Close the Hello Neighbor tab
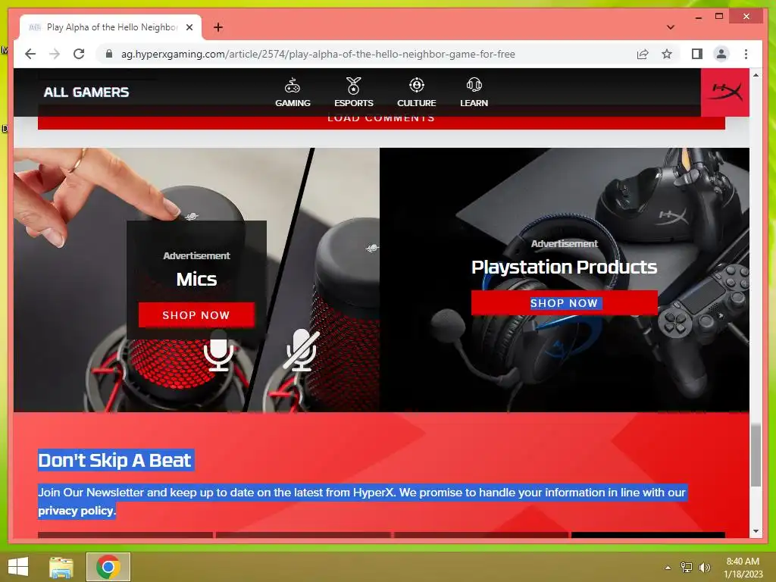 (x=189, y=27)
